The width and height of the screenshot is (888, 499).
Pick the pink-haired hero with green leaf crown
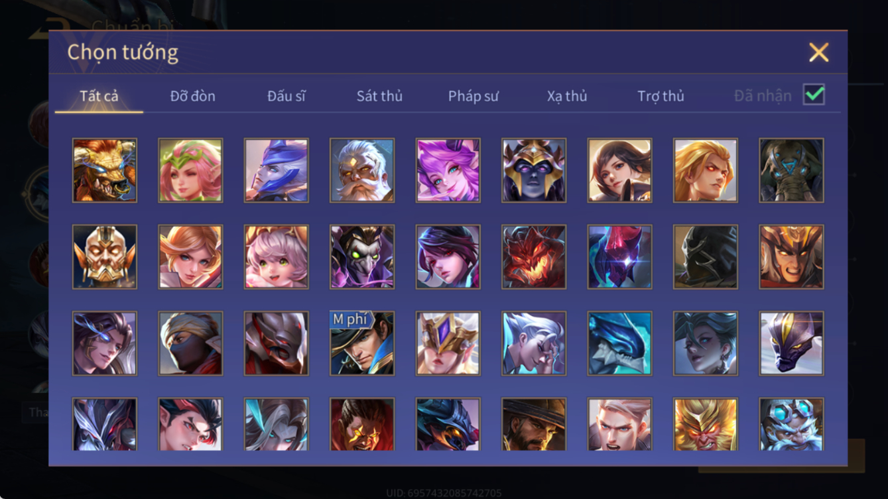(x=190, y=170)
